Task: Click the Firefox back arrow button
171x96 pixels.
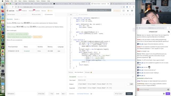Action: (x=7, y=7)
